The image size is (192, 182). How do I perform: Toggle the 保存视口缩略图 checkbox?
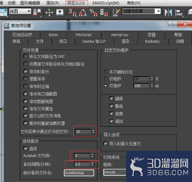coord(25,94)
